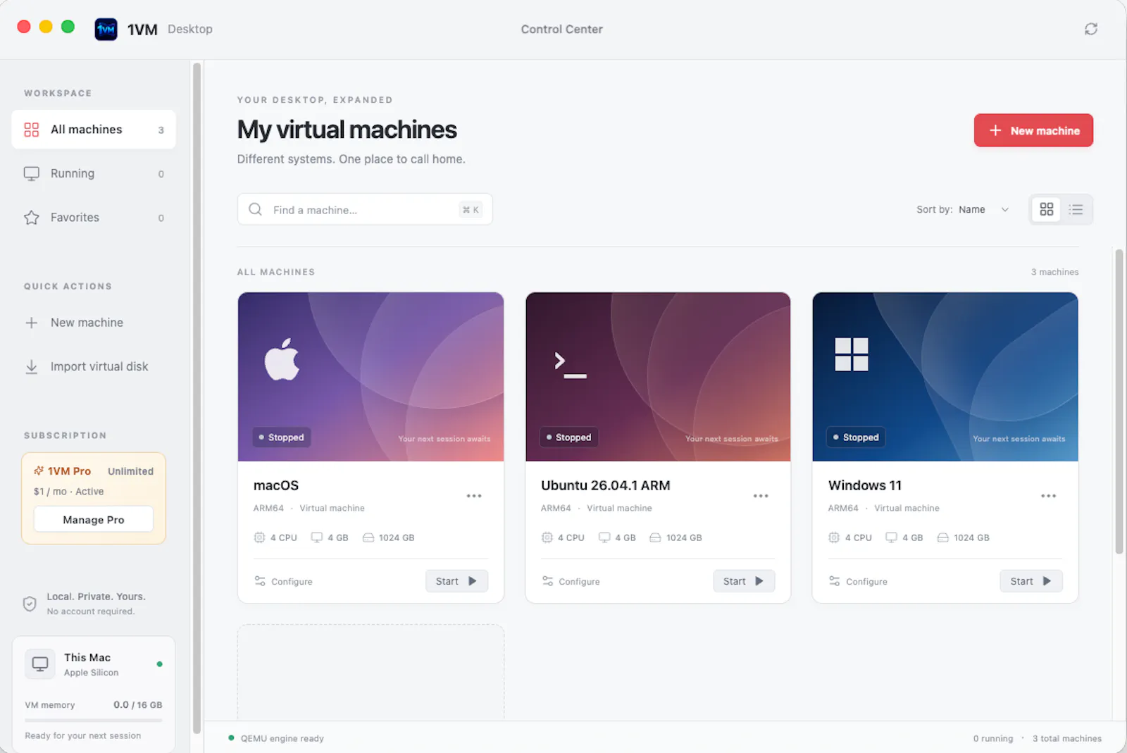Screen dimensions: 1127x753
Task: Configure the Windows 11 machine
Action: 858,581
